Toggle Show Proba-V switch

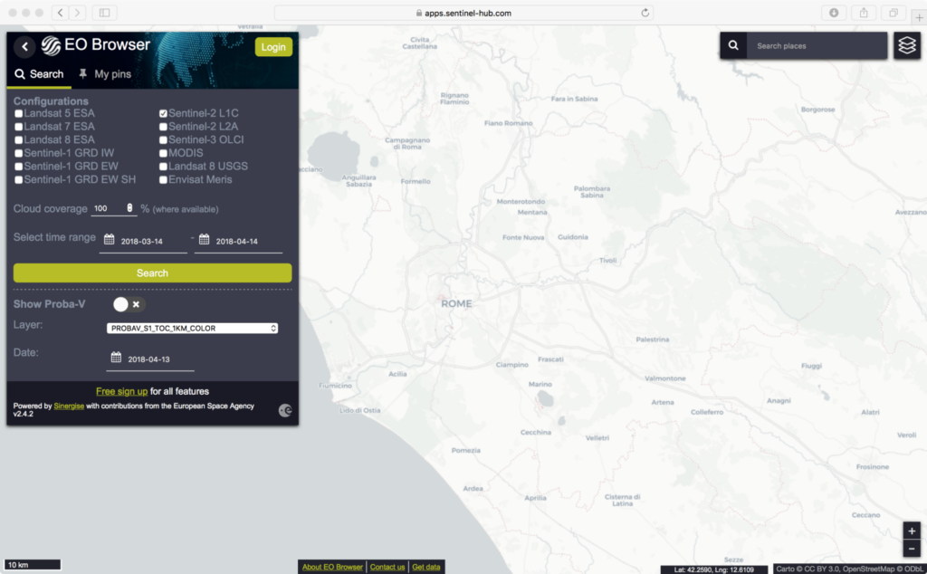(x=129, y=304)
